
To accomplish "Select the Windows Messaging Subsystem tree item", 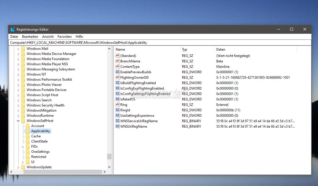I will pos(51,69).
